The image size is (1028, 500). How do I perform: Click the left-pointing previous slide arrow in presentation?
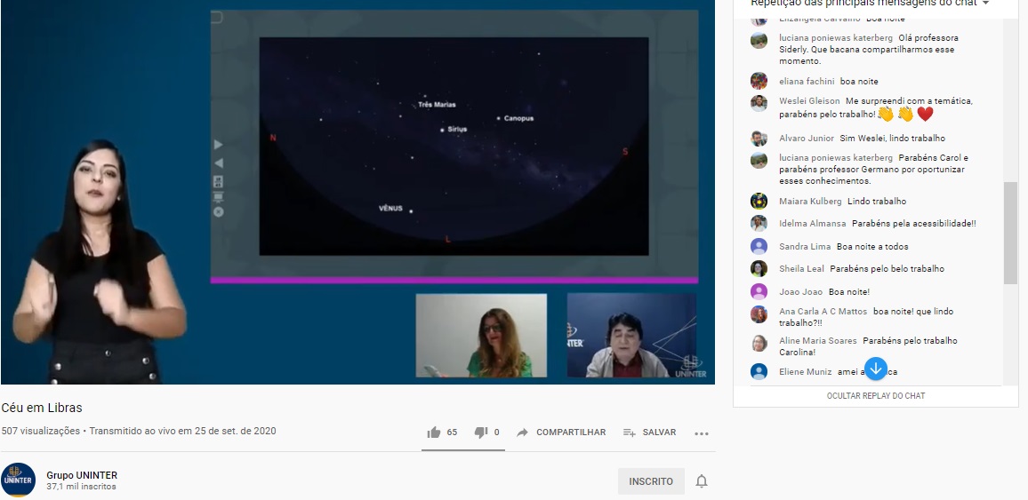coord(219,163)
